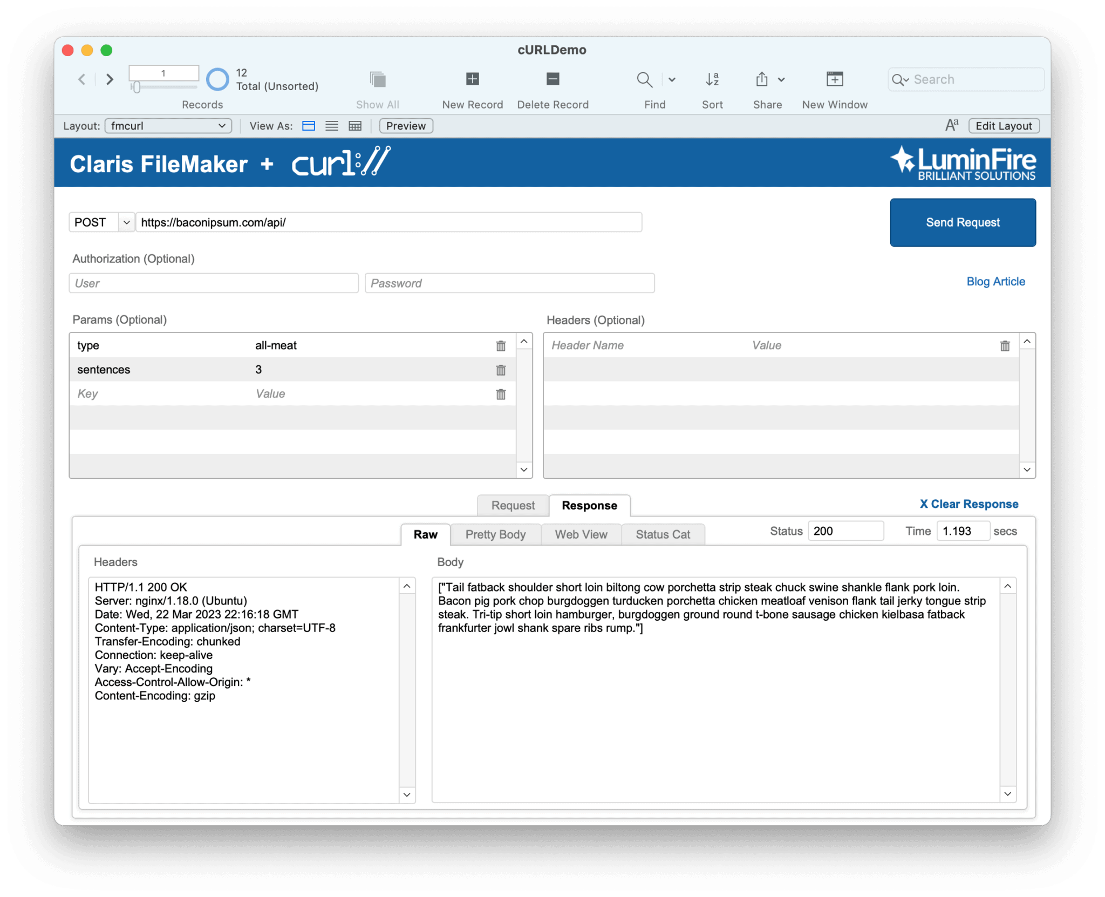Share the current file
1105x897 pixels.
(762, 79)
